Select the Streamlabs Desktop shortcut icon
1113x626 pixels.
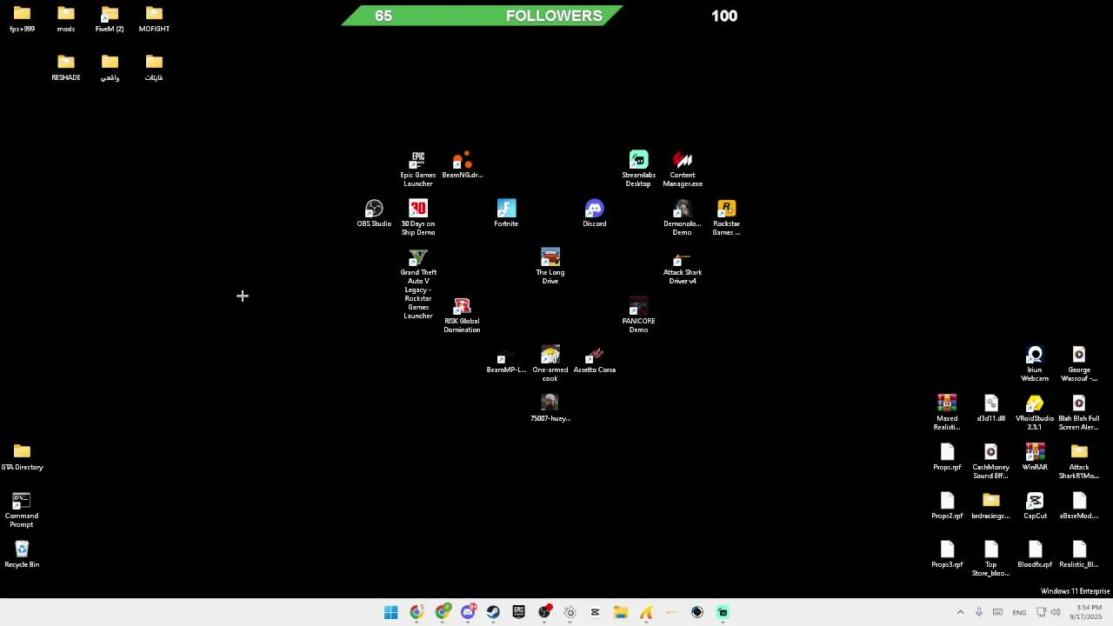[638, 169]
